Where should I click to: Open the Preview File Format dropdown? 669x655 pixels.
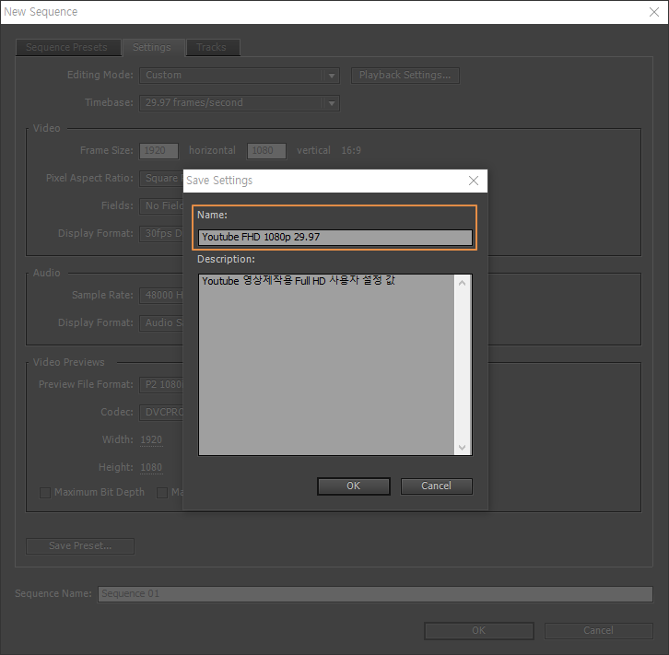161,385
